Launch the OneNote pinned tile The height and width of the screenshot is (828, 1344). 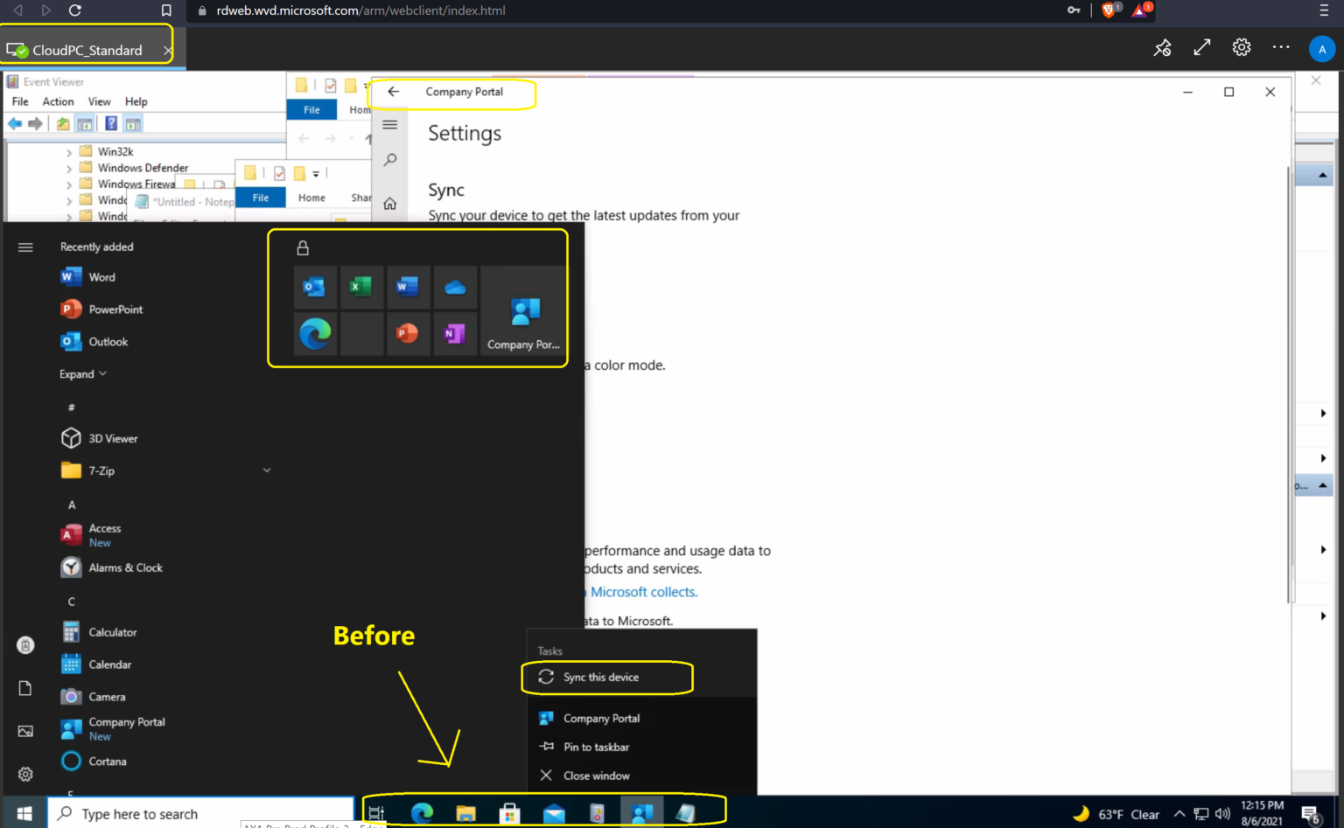pos(455,333)
